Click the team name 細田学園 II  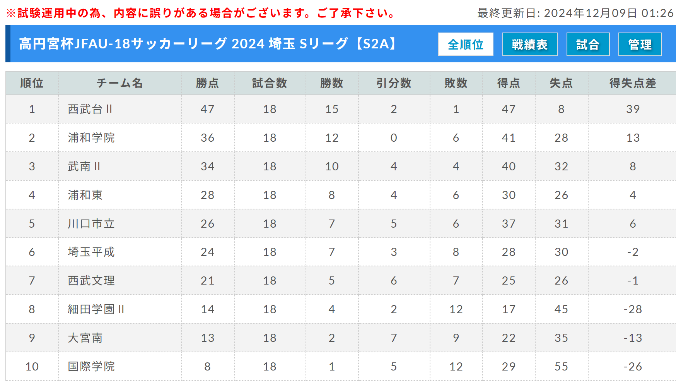96,309
